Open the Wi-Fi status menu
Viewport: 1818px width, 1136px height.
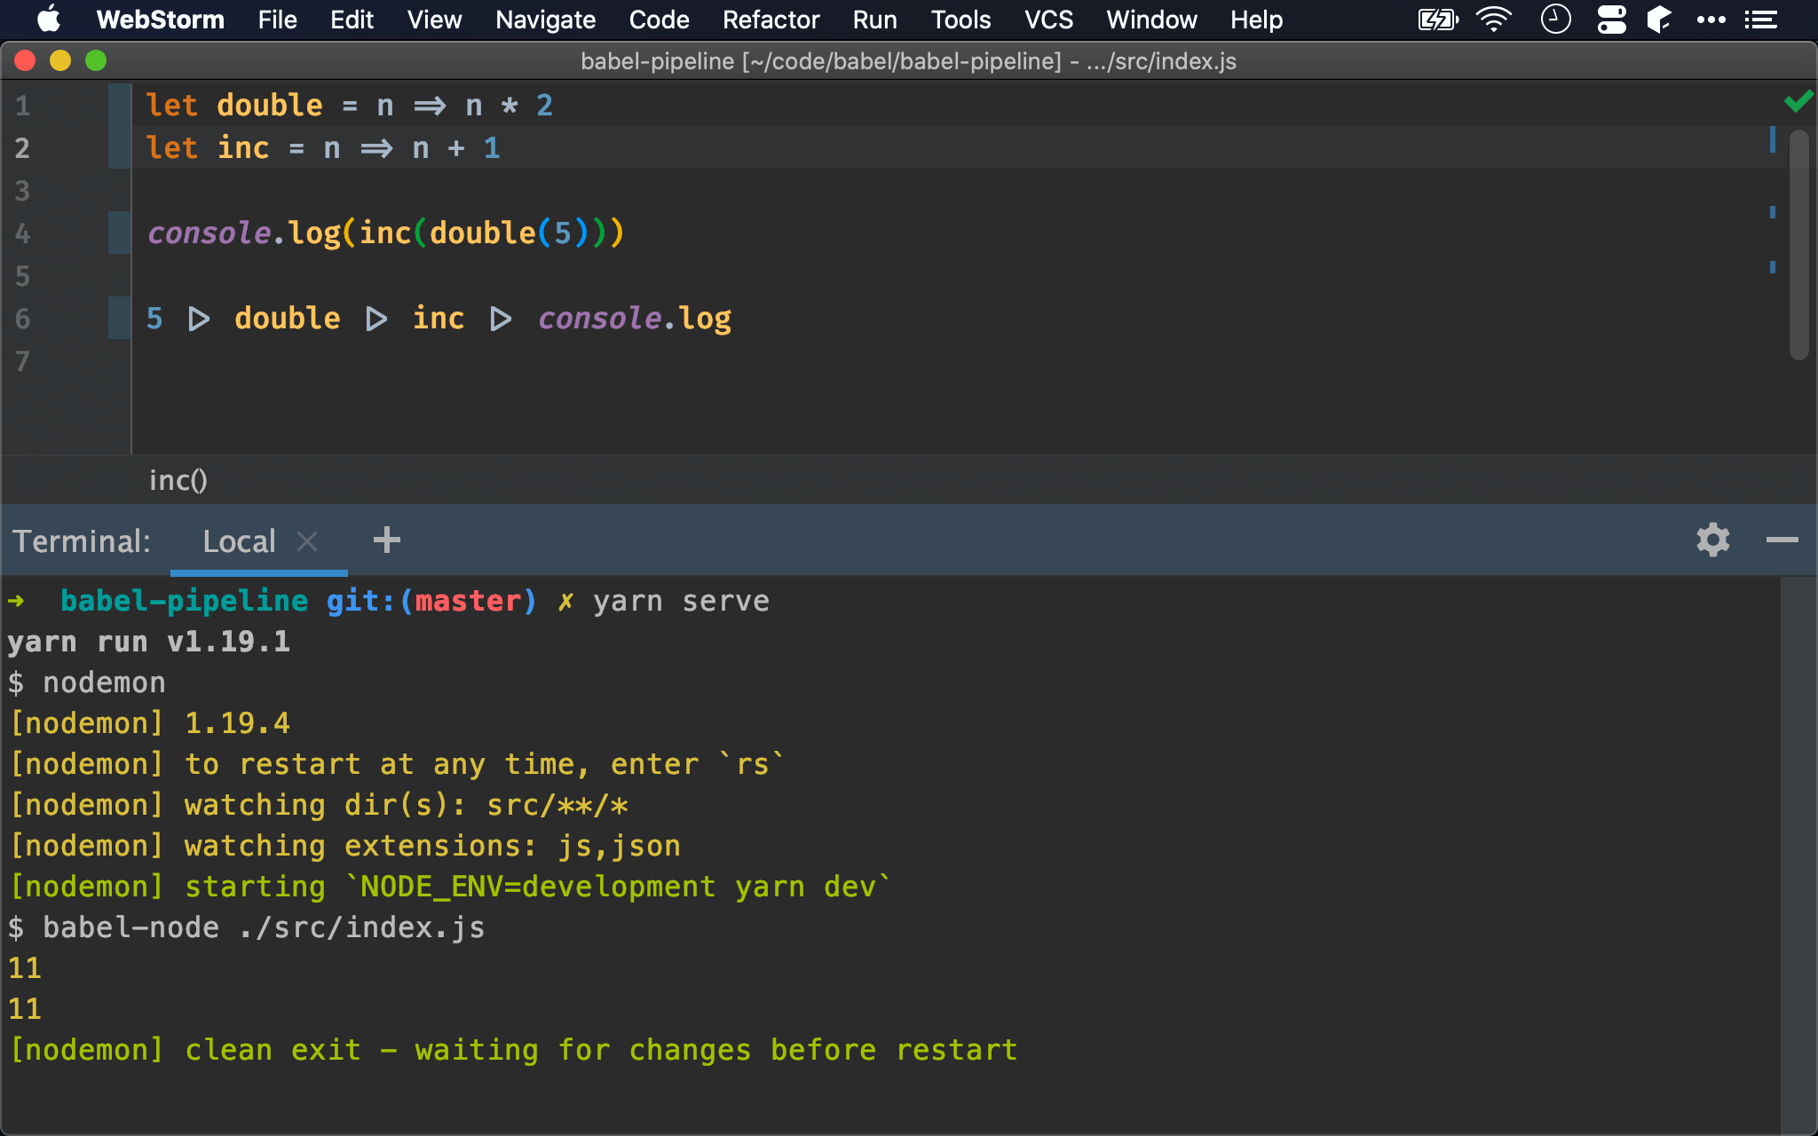[x=1494, y=20]
